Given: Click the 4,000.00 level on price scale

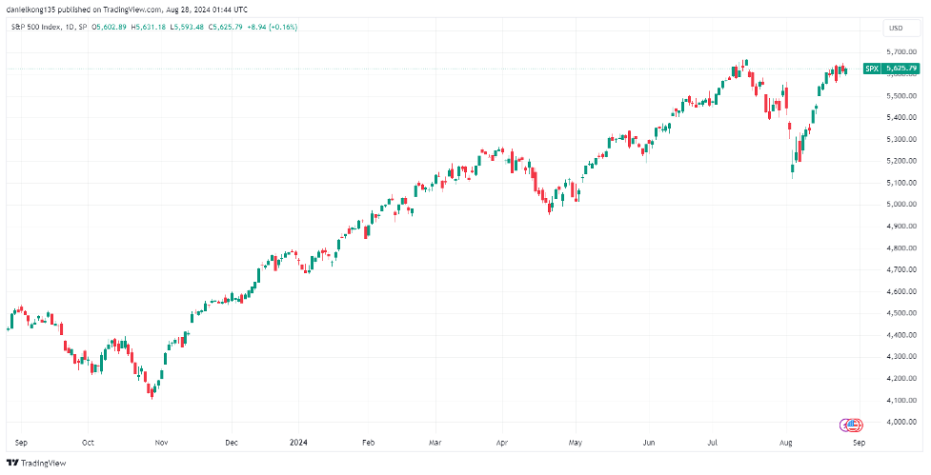Looking at the screenshot, I should point(901,422).
